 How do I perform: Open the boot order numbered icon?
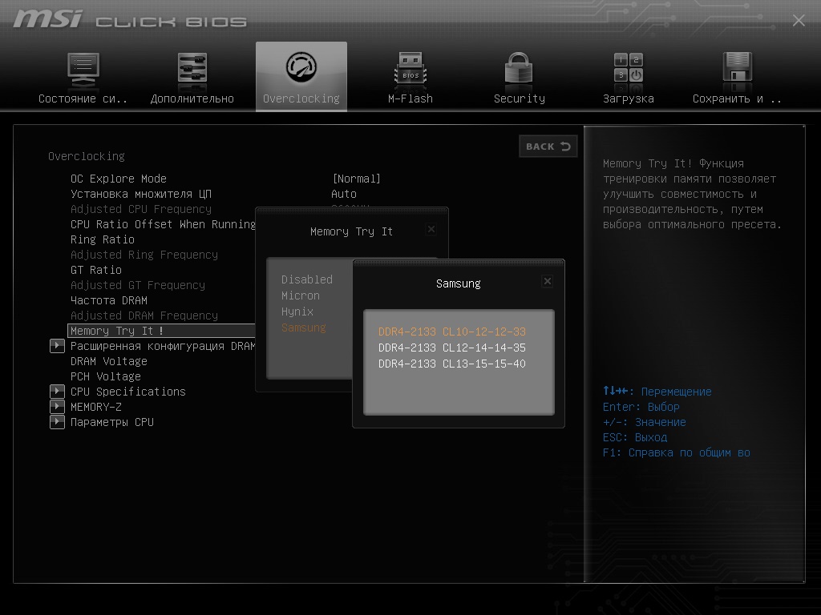tap(629, 67)
